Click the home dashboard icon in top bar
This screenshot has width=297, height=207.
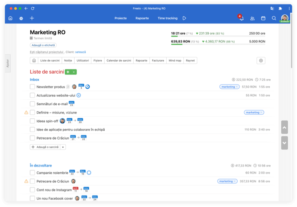click(10, 18)
